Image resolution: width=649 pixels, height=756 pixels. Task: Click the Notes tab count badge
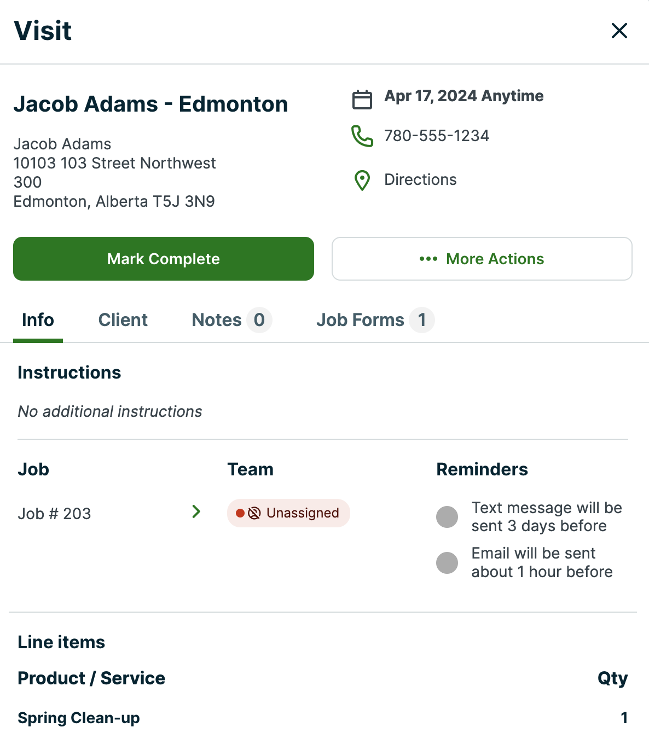(x=258, y=320)
